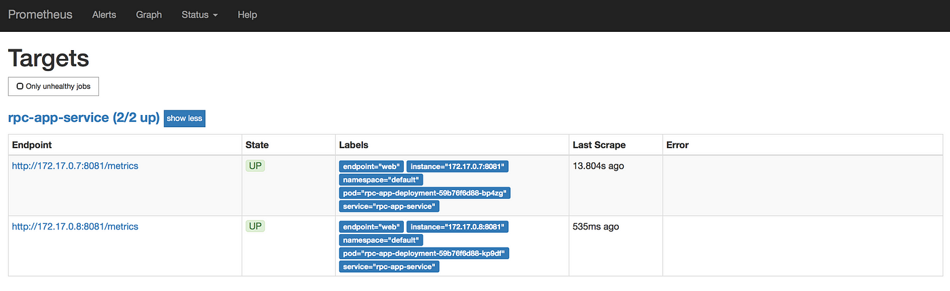This screenshot has width=950, height=291.
Task: Click the instance="172.17.0.8:8081" label badge
Action: [x=457, y=227]
